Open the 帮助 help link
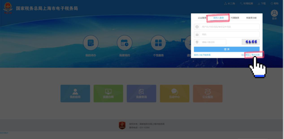The image size is (284, 139). coord(275,4)
